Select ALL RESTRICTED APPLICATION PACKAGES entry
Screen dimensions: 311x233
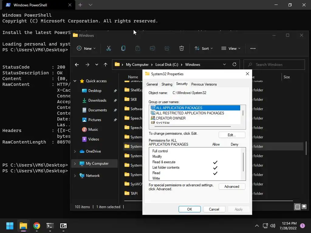pyautogui.click(x=195, y=113)
